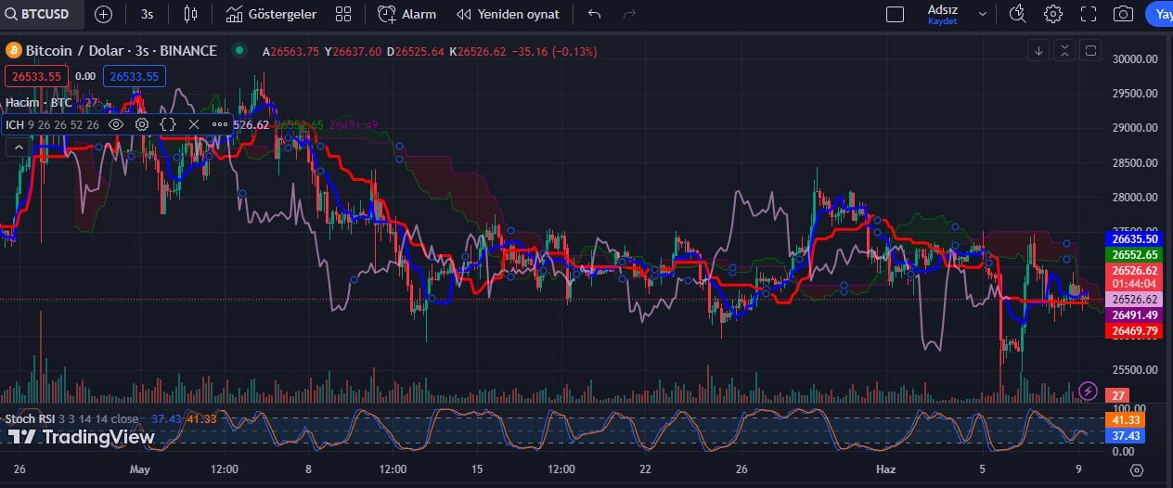
Task: Select the Hacim BTC volume legend
Action: coord(51,102)
